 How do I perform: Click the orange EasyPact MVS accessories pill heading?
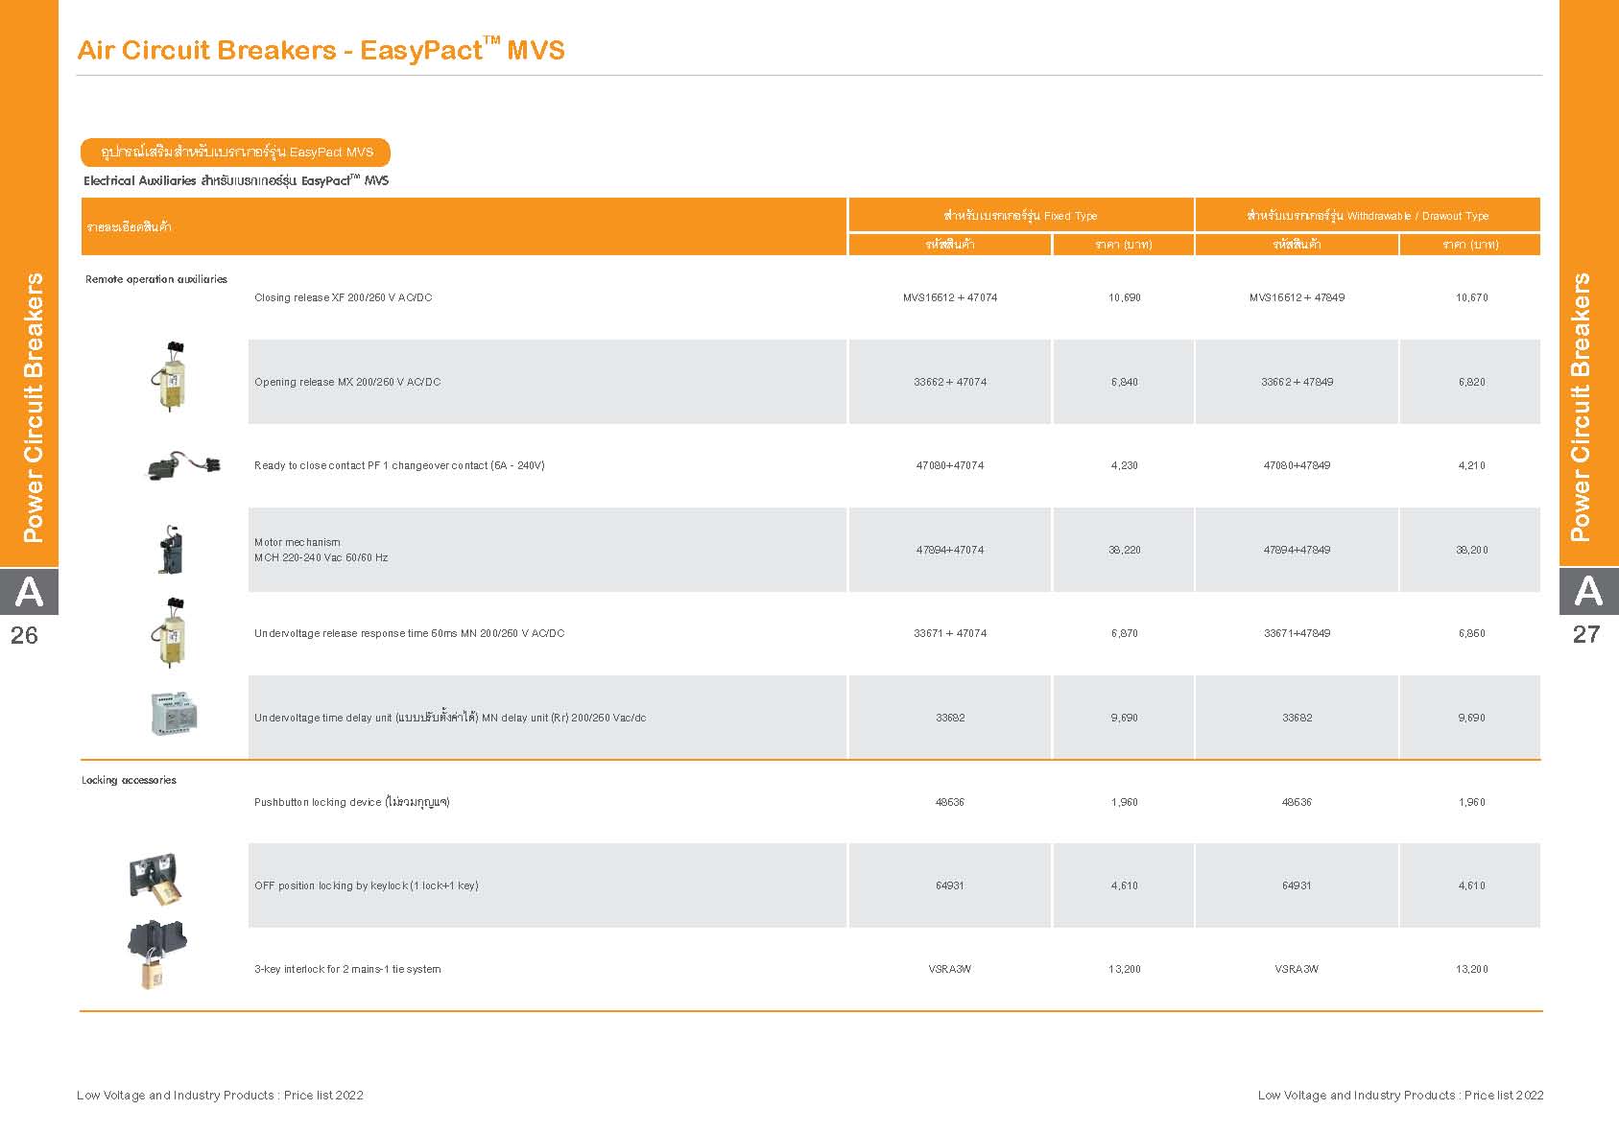coord(235,152)
